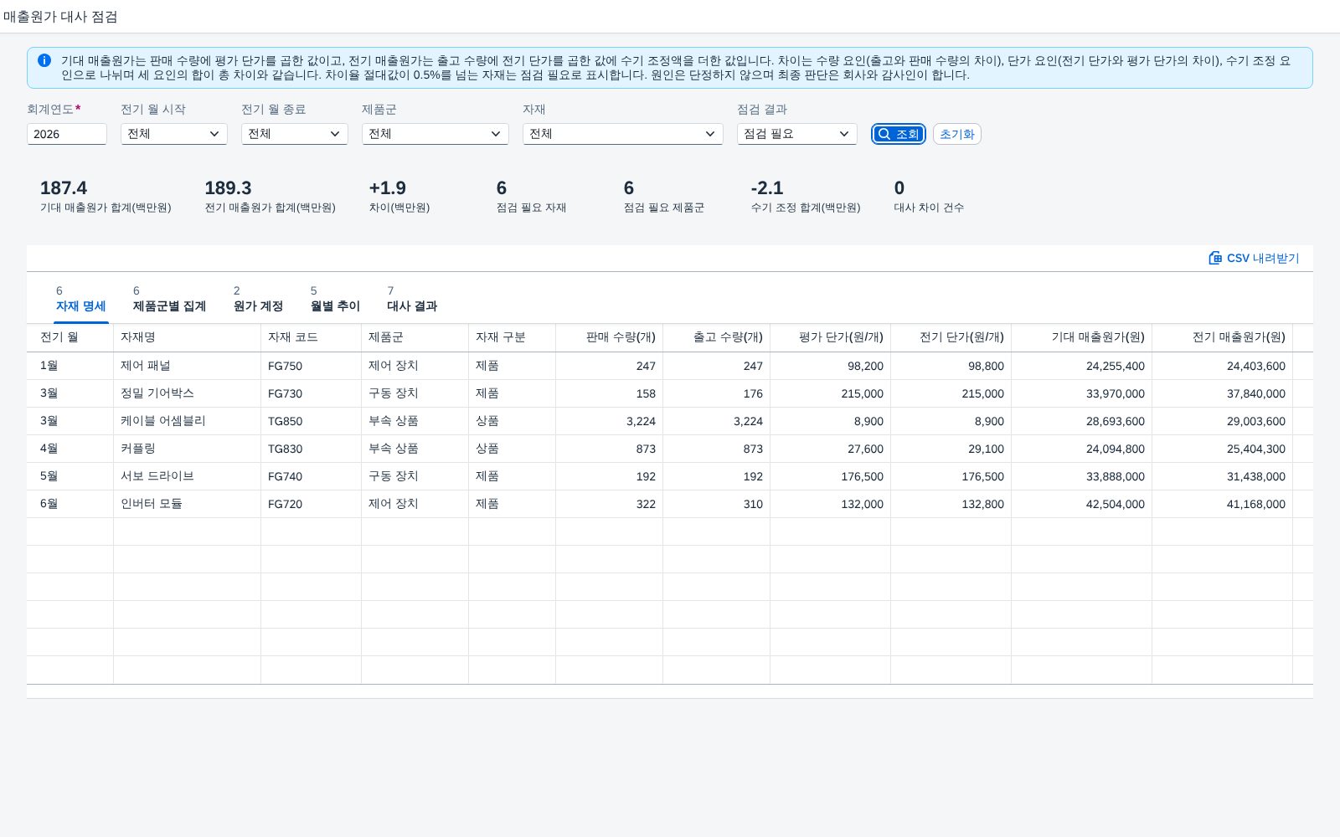This screenshot has height=837, width=1340.
Task: Click the magnifier icon on 조회 button
Action: click(x=884, y=134)
